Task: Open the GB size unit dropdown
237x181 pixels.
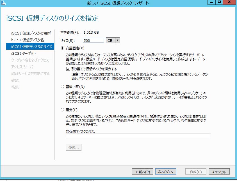Action: [113, 40]
